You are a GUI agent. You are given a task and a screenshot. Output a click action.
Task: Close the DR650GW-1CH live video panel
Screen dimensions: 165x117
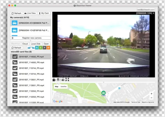tap(153, 13)
